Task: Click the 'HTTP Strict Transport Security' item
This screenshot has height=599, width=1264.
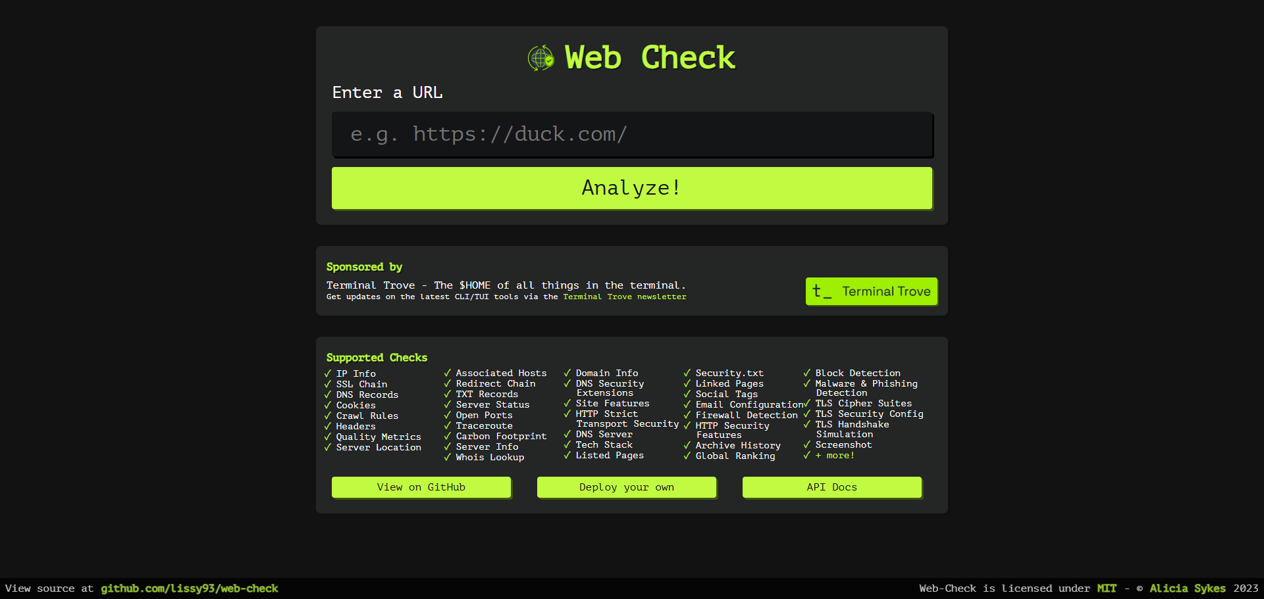Action: pyautogui.click(x=627, y=419)
